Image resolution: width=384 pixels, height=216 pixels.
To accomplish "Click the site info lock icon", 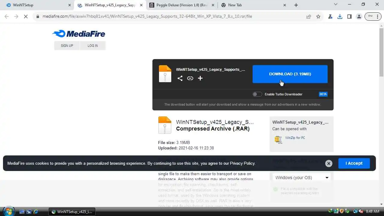I will (38, 16).
